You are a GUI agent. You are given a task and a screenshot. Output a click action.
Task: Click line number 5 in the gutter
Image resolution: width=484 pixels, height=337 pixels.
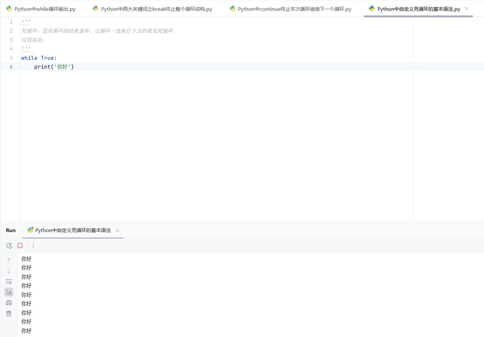(x=11, y=58)
